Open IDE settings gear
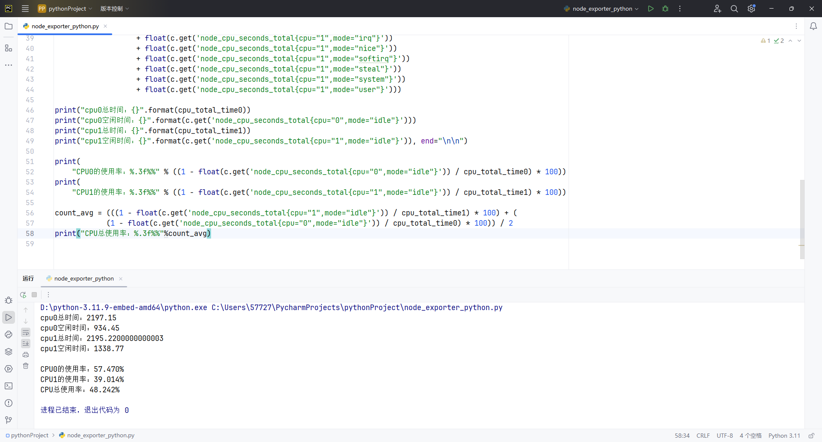 [x=751, y=9]
